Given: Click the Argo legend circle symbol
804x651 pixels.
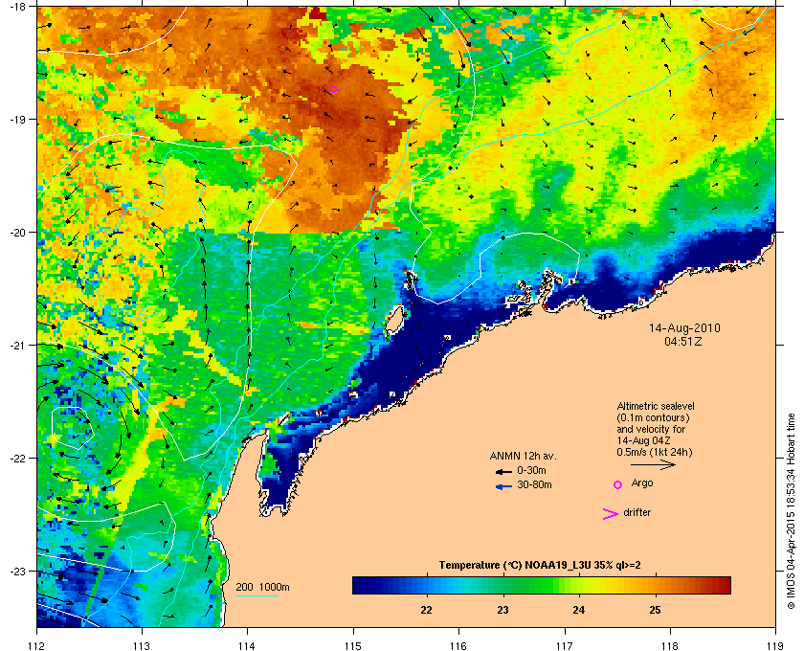Looking at the screenshot, I should pyautogui.click(x=618, y=484).
